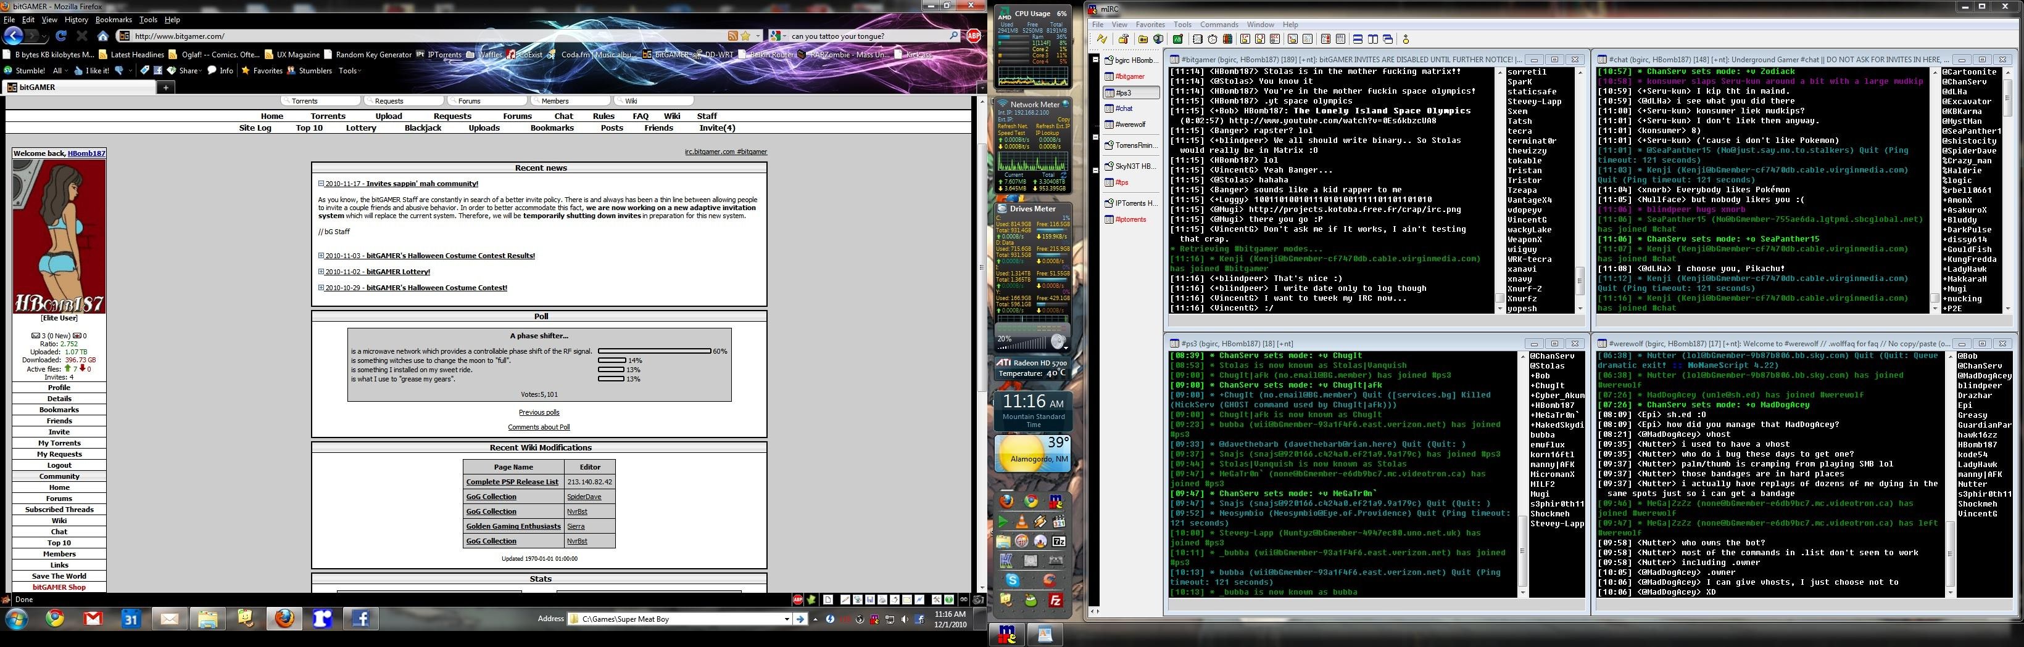The width and height of the screenshot is (2024, 647).
Task: Collapse the 'Invites sappin' mah community' news item
Action: tap(321, 184)
